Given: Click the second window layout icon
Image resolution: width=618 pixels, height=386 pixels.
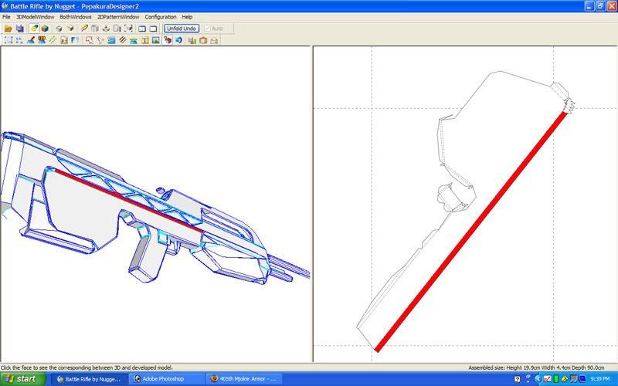Looking at the screenshot, I should pyautogui.click(x=153, y=29).
